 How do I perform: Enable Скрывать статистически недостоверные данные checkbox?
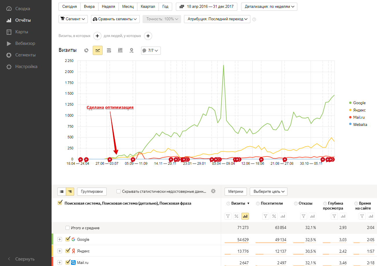119,191
